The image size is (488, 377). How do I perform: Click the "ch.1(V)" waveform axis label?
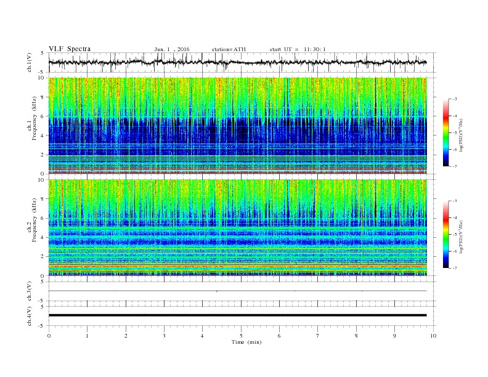click(x=30, y=63)
